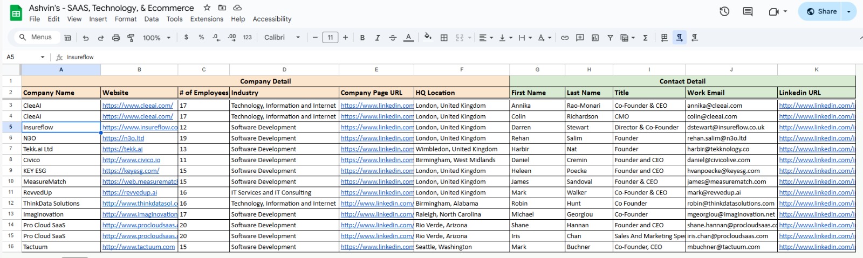
Task: Open the borders tool
Action: (444, 38)
